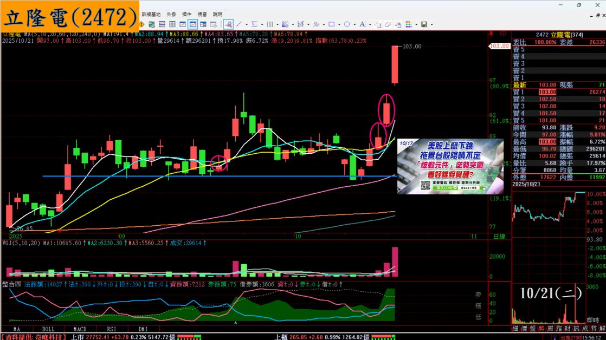Viewport: 606px width, 340px height.
Task: Click the VOJ(5,10,20) volume indicator label
Action: click(x=21, y=243)
